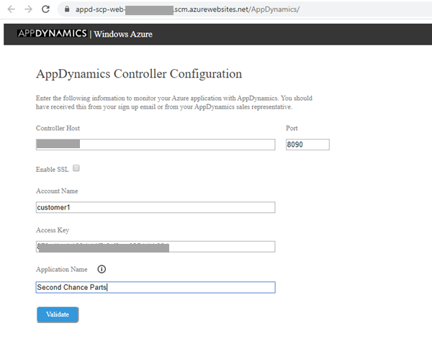Click the padlock icon in the address bar
Image resolution: width=432 pixels, height=359 pixels.
67,10
